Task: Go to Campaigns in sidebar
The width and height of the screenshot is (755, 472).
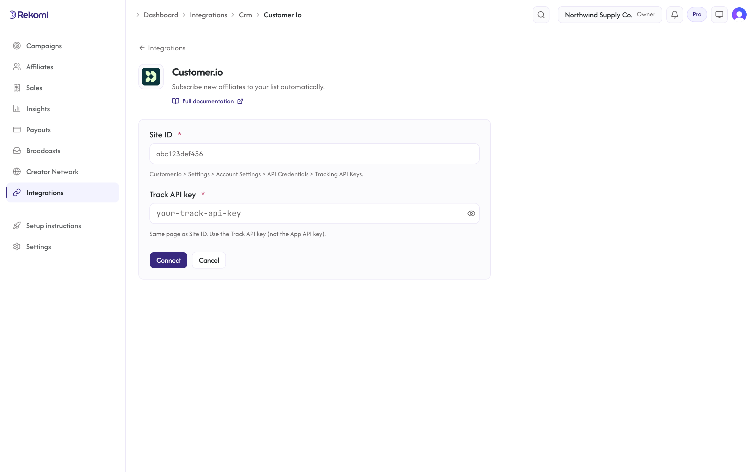Action: (62, 46)
